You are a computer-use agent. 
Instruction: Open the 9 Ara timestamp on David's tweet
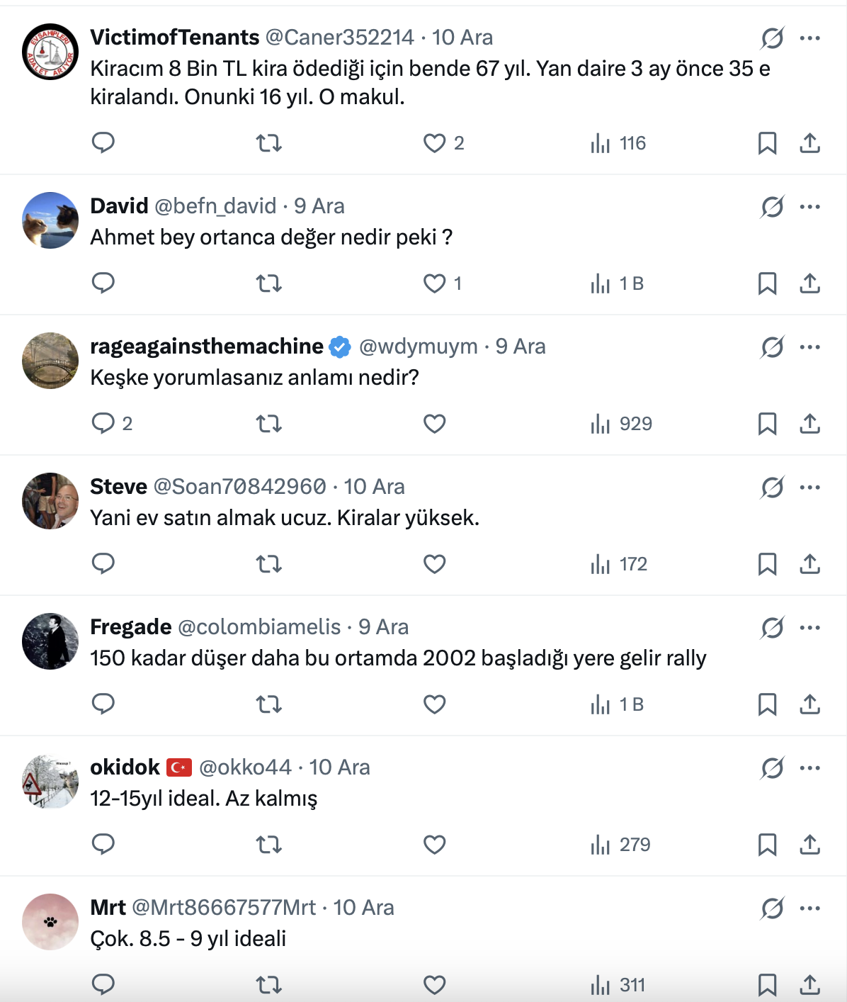(x=319, y=206)
